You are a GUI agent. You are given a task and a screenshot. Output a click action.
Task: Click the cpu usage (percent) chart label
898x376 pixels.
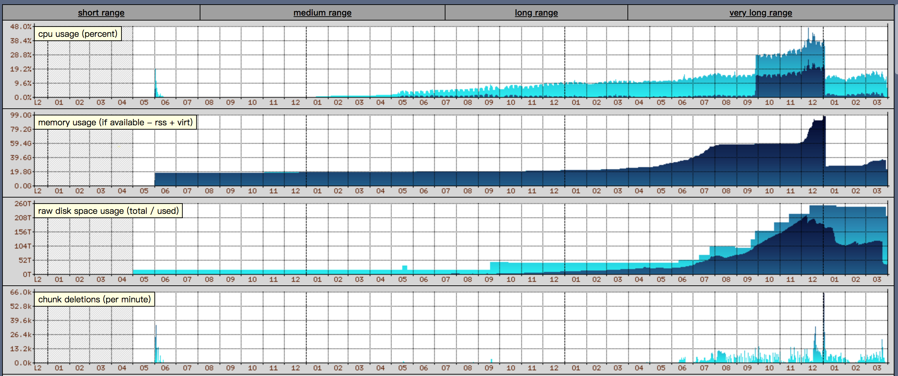click(78, 34)
